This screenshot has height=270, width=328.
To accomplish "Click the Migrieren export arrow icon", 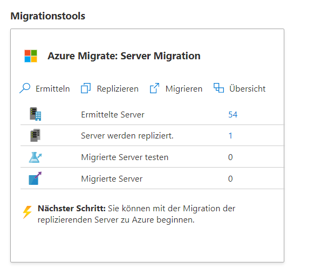I will [154, 88].
